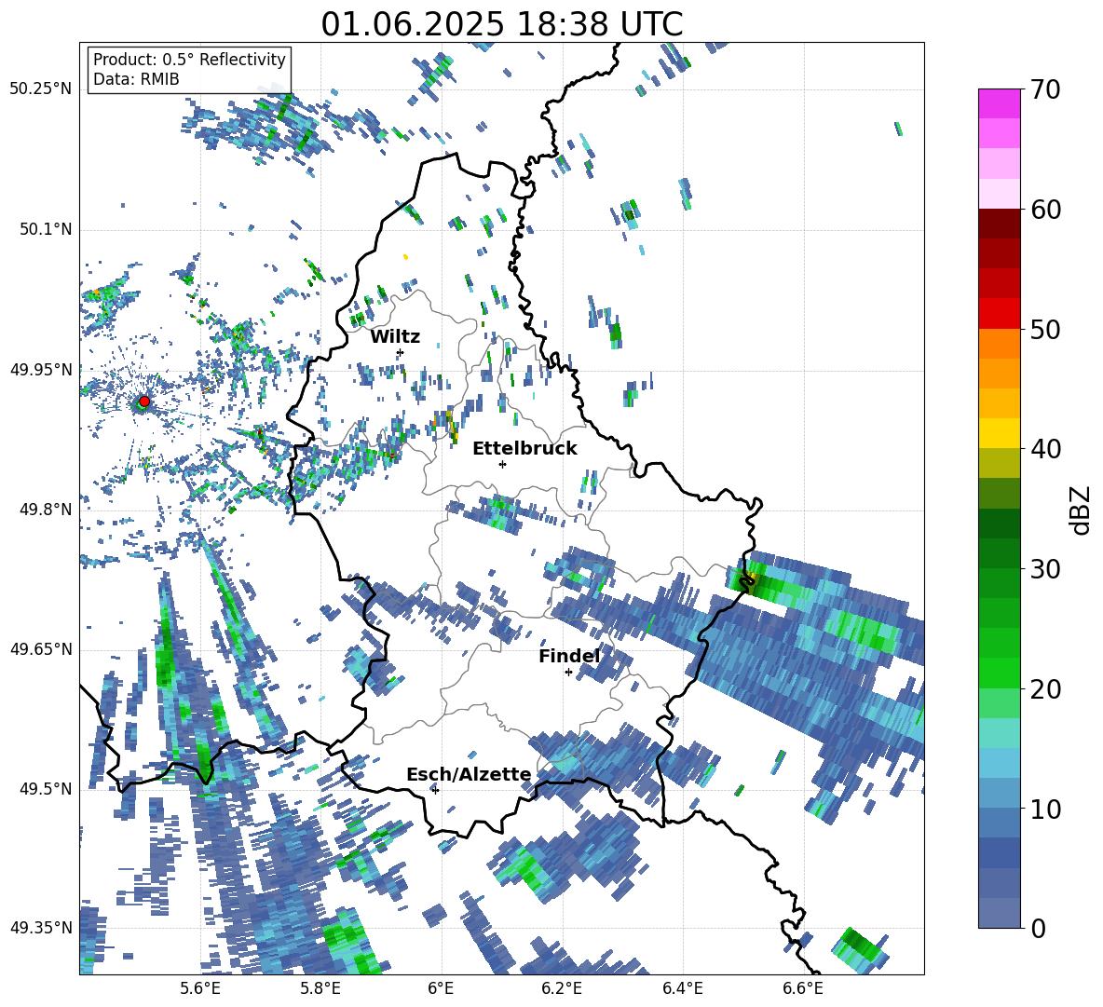The width and height of the screenshot is (1103, 1007).
Task: Click the 6.6°E longitude label
Action: 803,988
